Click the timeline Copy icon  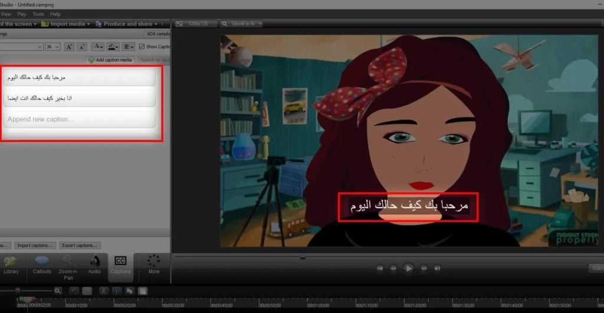pos(130,291)
